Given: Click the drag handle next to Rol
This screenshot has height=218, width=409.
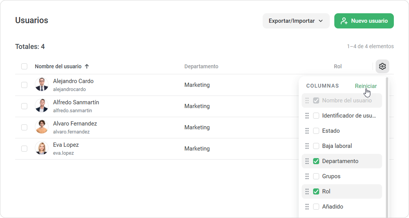Looking at the screenshot, I should pyautogui.click(x=307, y=191).
